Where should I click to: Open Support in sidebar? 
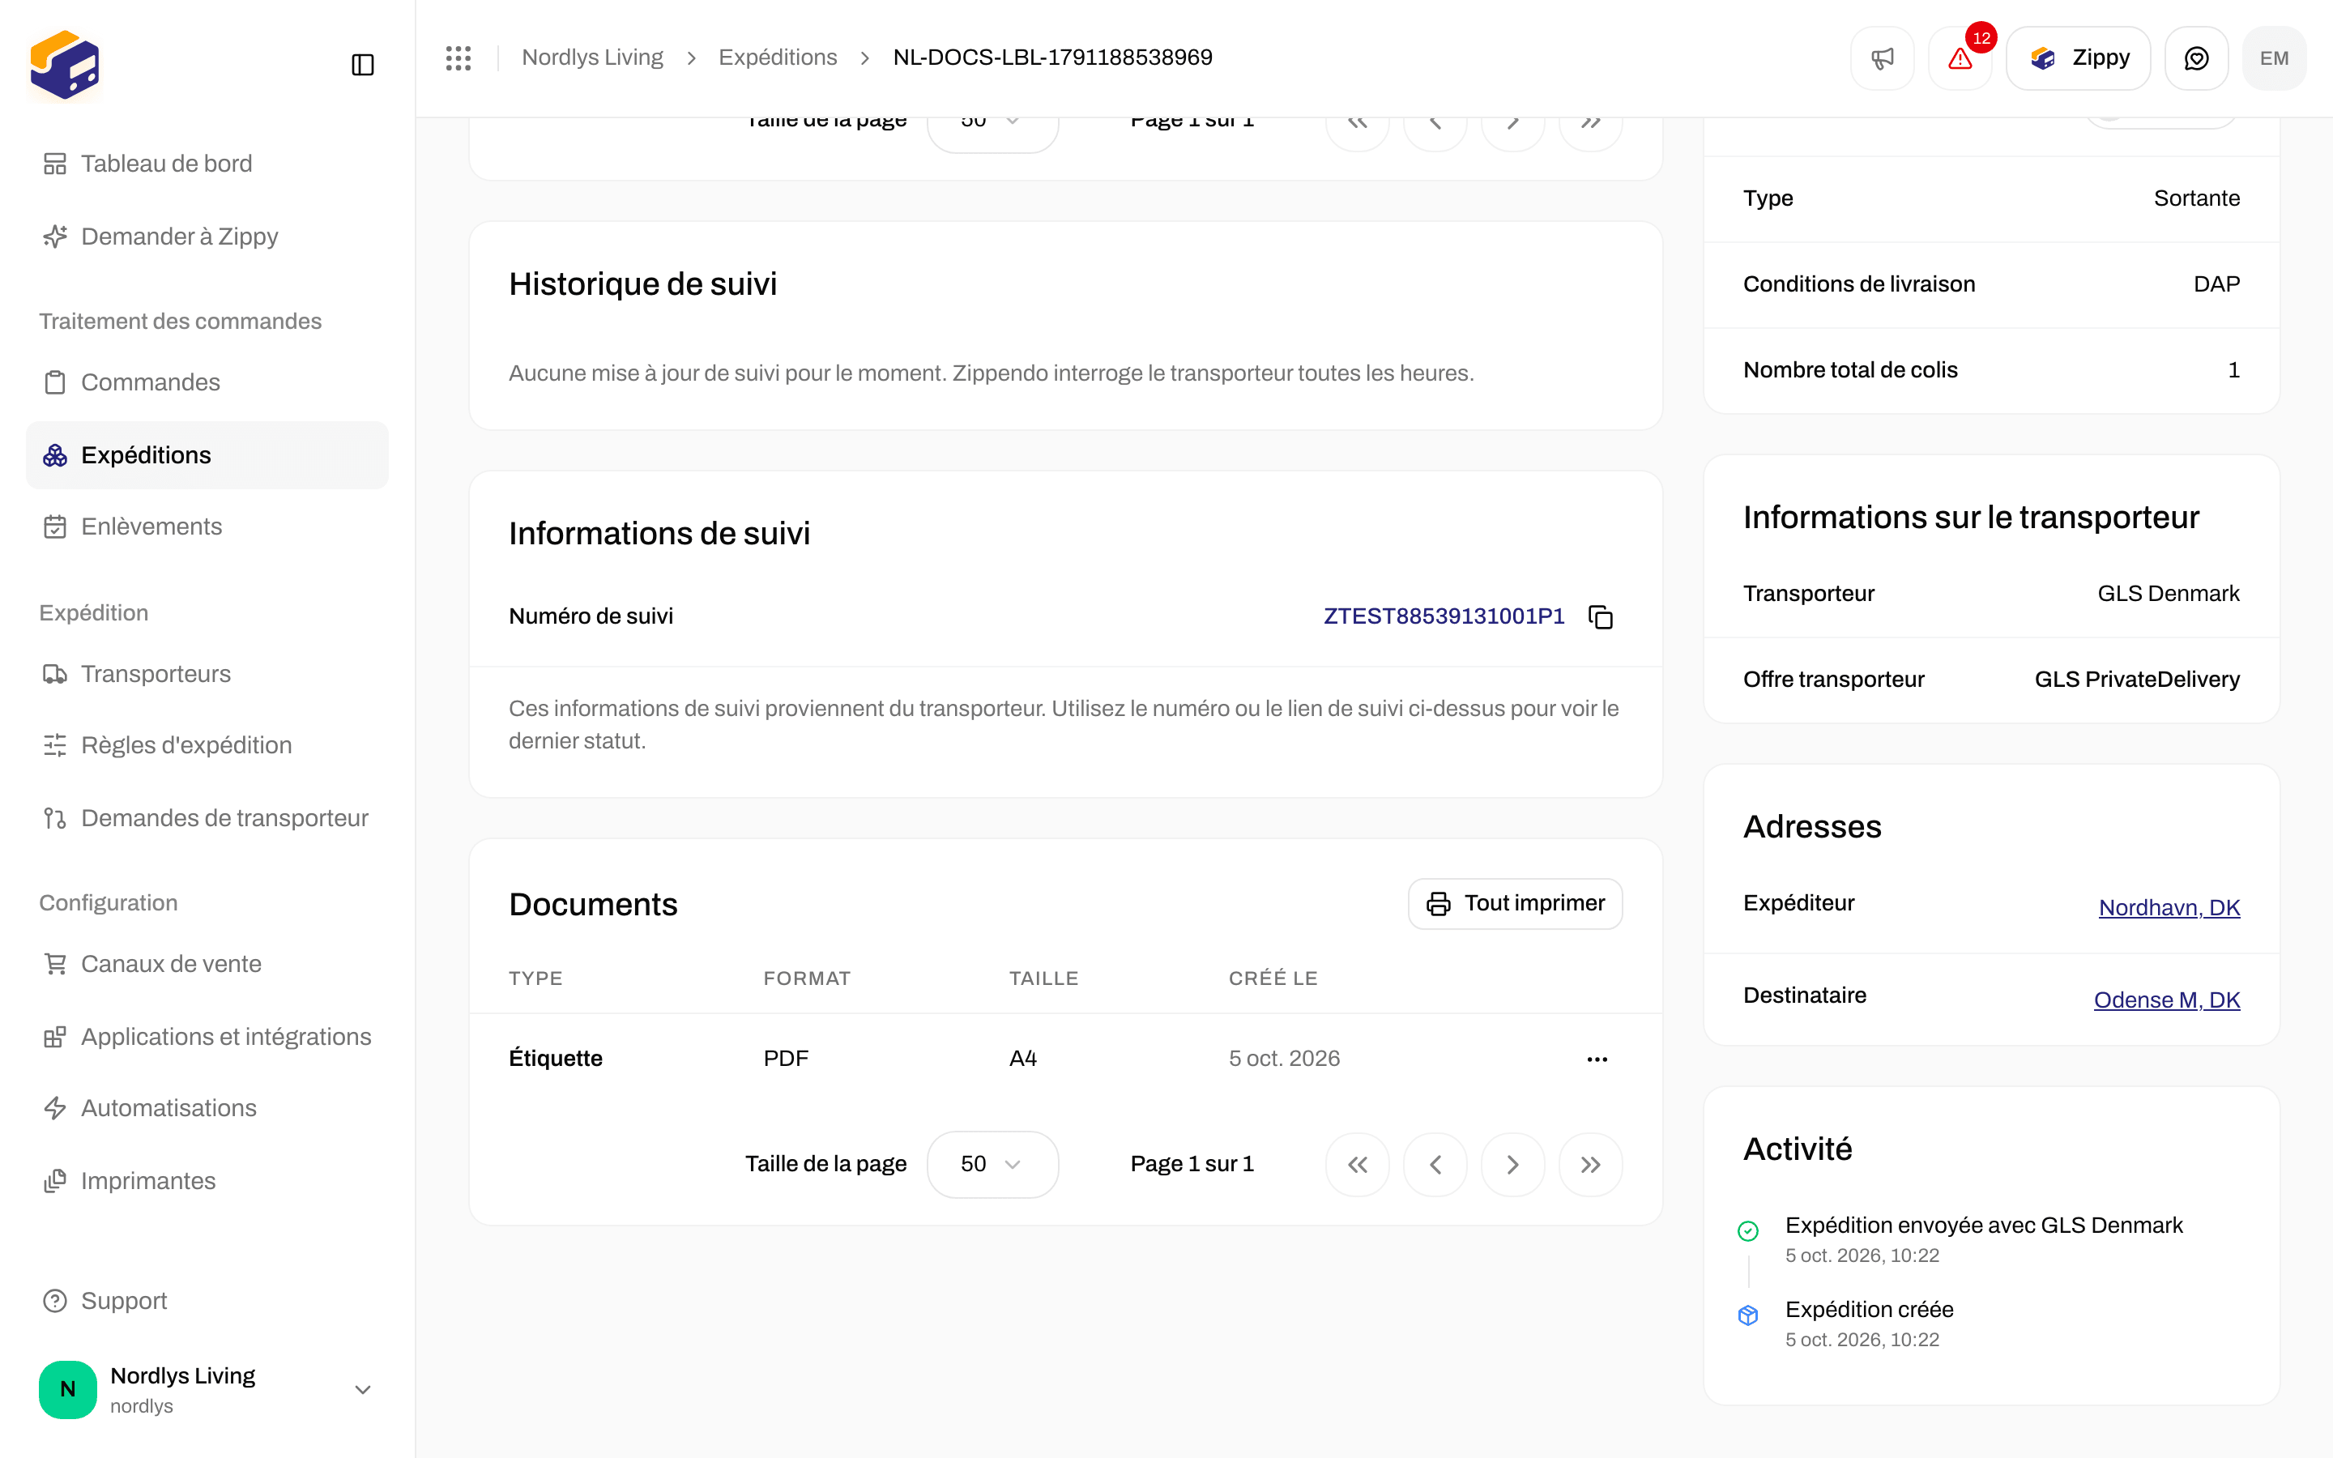pos(207,1301)
